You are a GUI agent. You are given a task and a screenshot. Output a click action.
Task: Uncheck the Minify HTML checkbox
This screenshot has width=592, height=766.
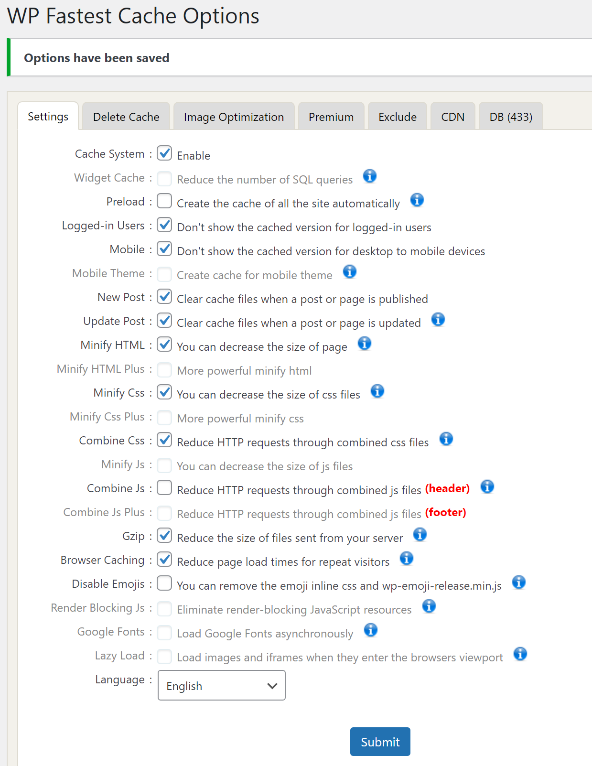pyautogui.click(x=164, y=344)
